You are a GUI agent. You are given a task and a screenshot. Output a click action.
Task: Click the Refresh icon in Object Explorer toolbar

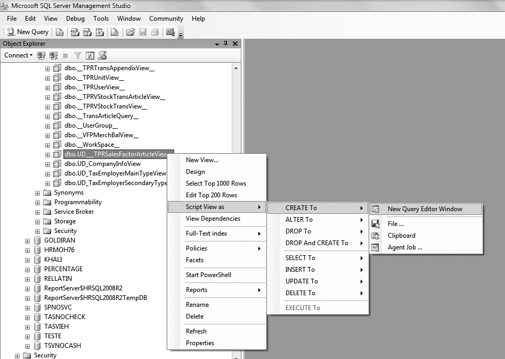coord(90,55)
